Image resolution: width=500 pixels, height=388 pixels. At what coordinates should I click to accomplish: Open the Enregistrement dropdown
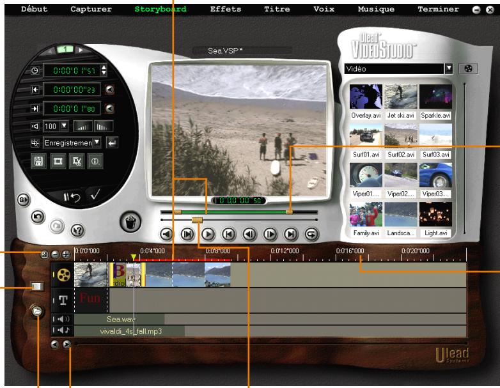click(97, 142)
